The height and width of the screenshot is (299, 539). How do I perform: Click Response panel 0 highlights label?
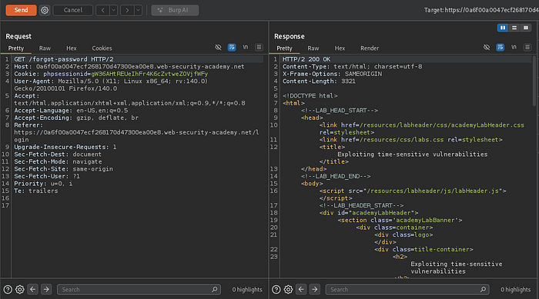[515, 289]
